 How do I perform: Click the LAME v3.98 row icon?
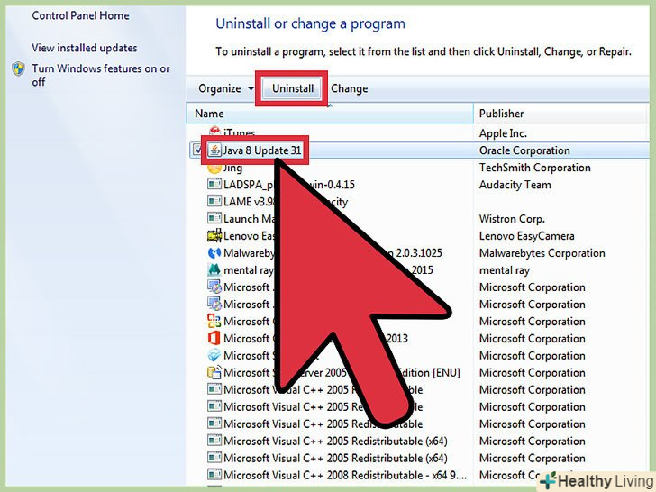pyautogui.click(x=214, y=201)
